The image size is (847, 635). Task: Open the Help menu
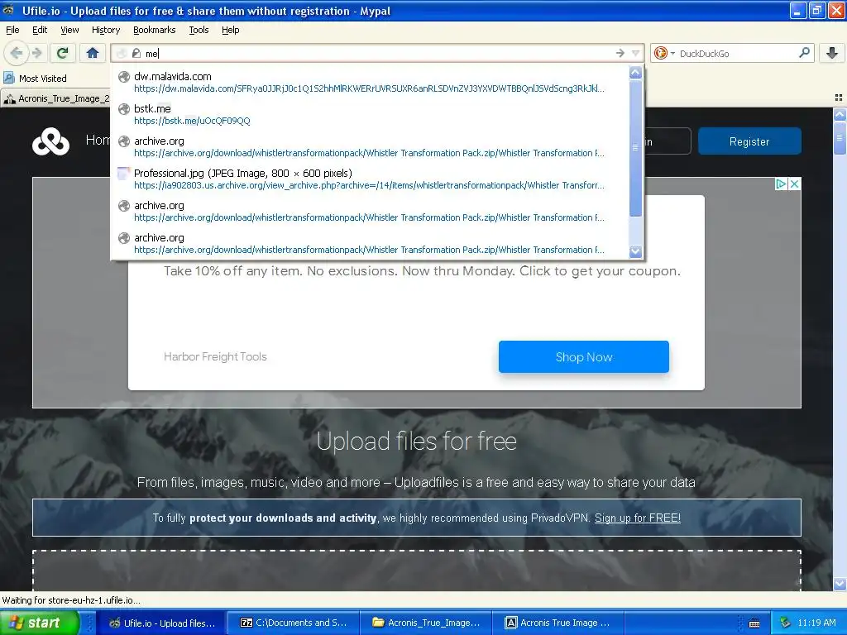coord(230,30)
